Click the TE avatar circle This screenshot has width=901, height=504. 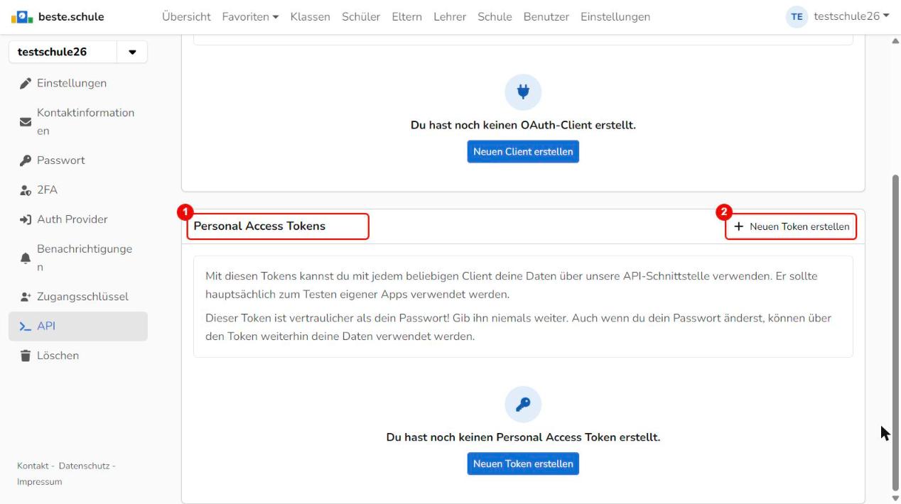796,17
